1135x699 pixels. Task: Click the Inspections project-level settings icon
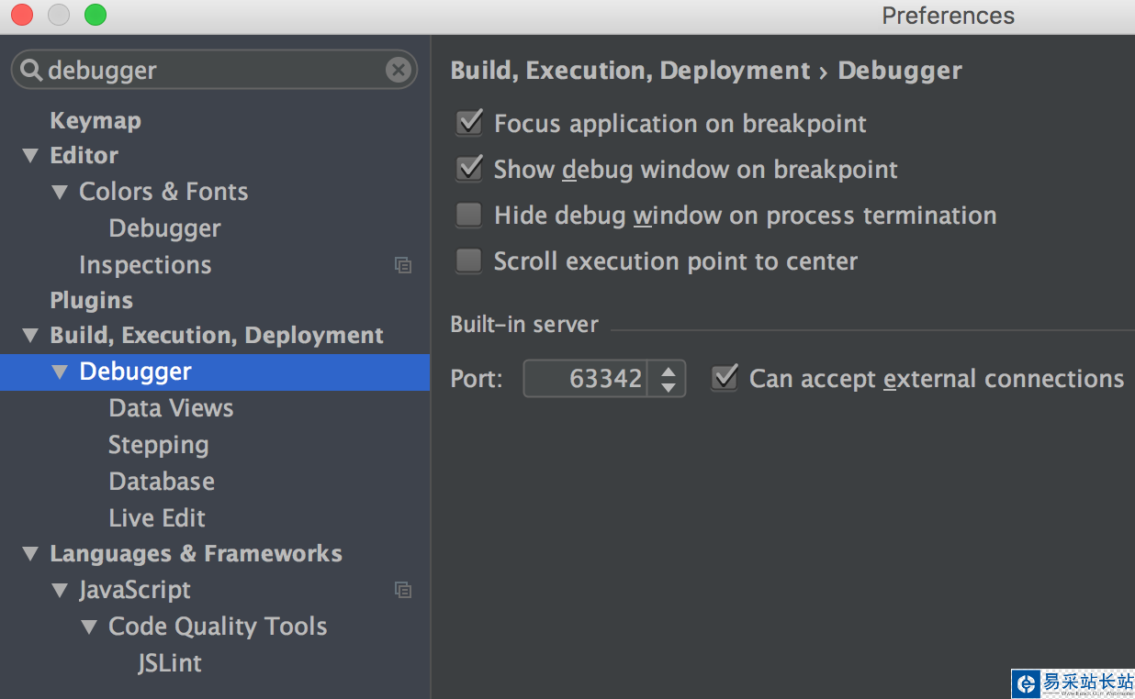tap(402, 265)
